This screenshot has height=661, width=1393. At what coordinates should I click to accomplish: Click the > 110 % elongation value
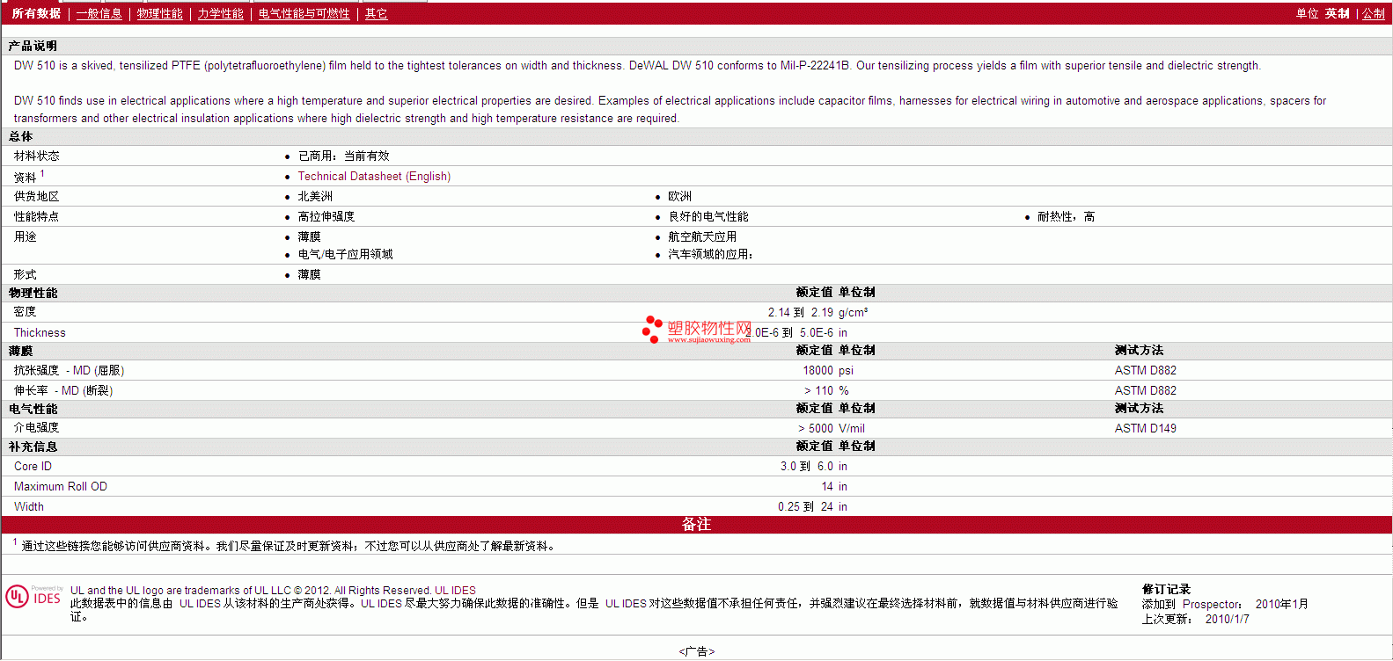826,390
